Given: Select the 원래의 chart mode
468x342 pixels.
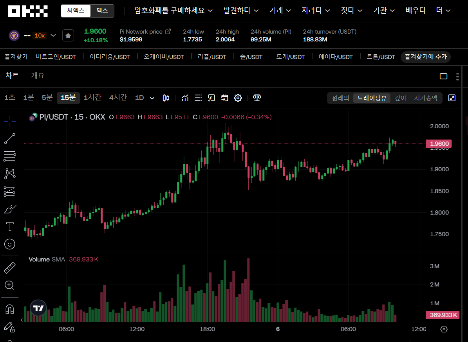Looking at the screenshot, I should click(341, 98).
